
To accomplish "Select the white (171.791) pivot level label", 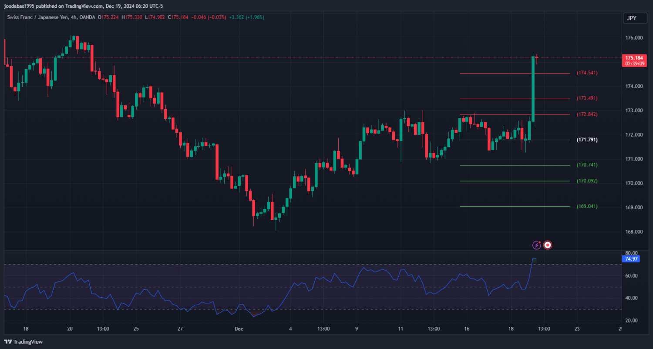I will [587, 140].
